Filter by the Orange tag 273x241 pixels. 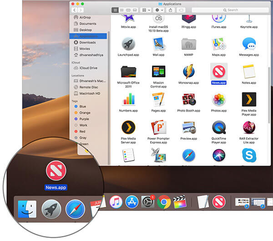[88, 113]
